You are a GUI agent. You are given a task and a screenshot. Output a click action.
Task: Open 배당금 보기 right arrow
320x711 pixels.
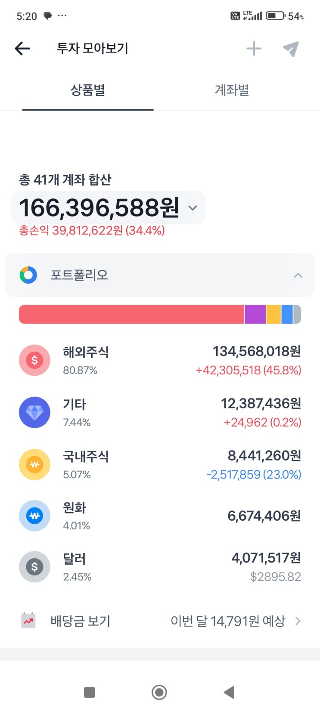298,621
